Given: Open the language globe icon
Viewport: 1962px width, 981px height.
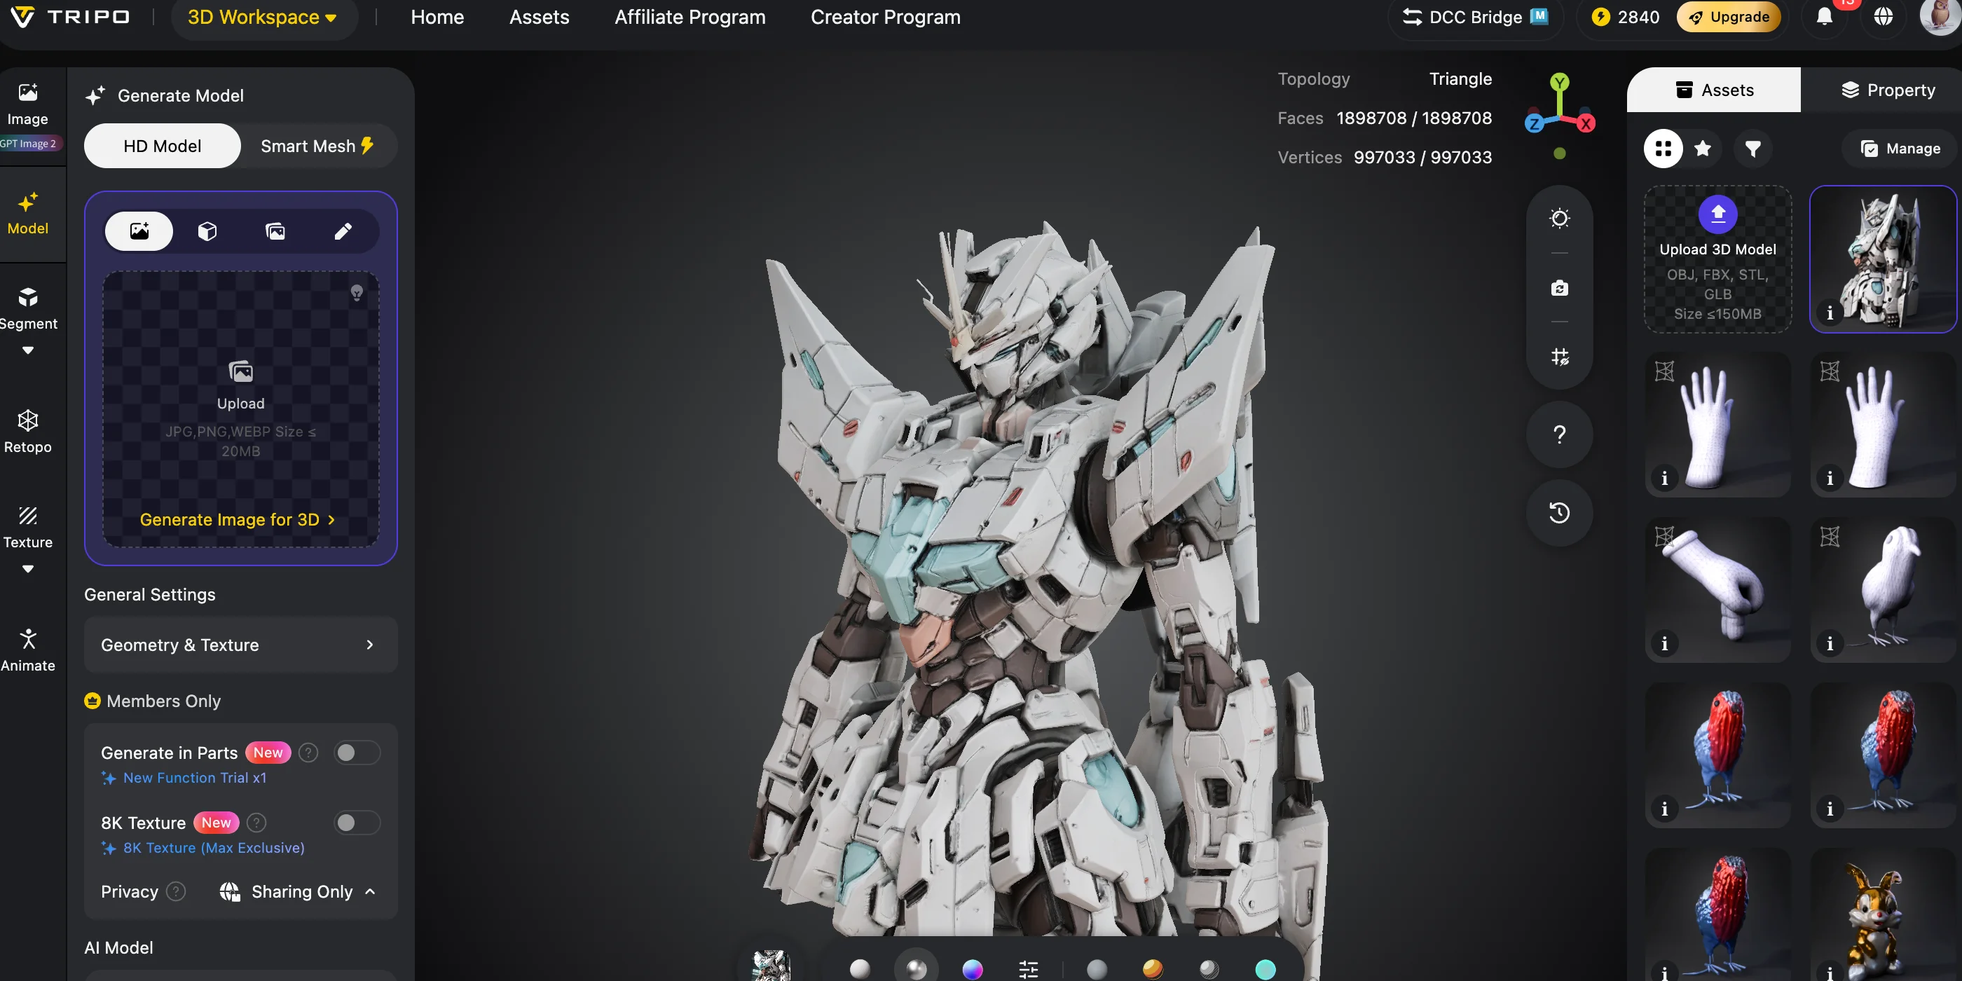Looking at the screenshot, I should click(x=1883, y=17).
